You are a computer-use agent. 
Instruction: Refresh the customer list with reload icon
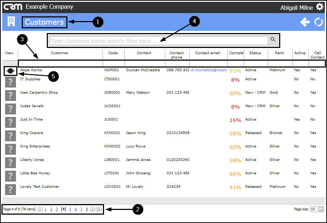tap(319, 22)
